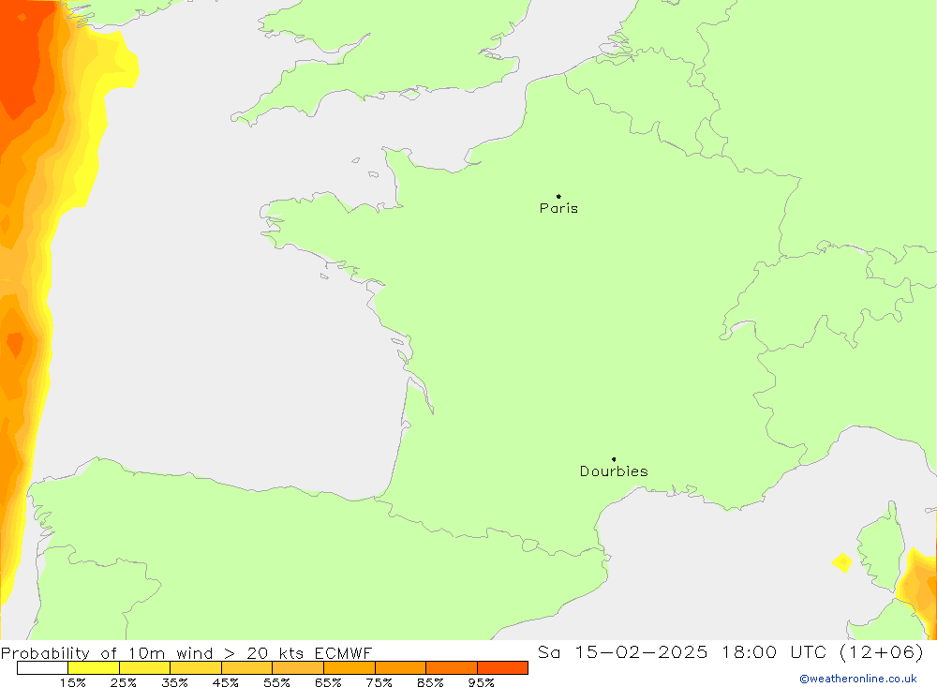This screenshot has height=687, width=937.
Task: Click the 95% legend label
Action: 481,682
